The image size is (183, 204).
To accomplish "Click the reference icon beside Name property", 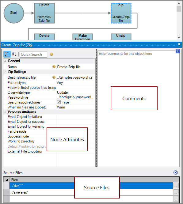I will (x=54, y=66).
